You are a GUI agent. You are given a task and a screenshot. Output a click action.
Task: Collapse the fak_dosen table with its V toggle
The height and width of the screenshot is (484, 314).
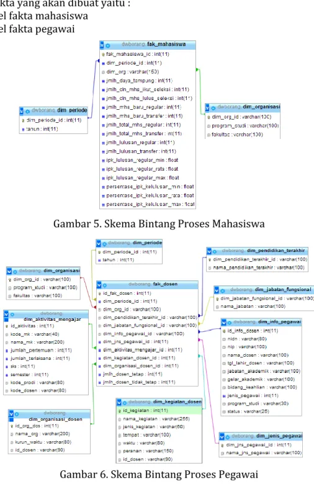point(99,285)
